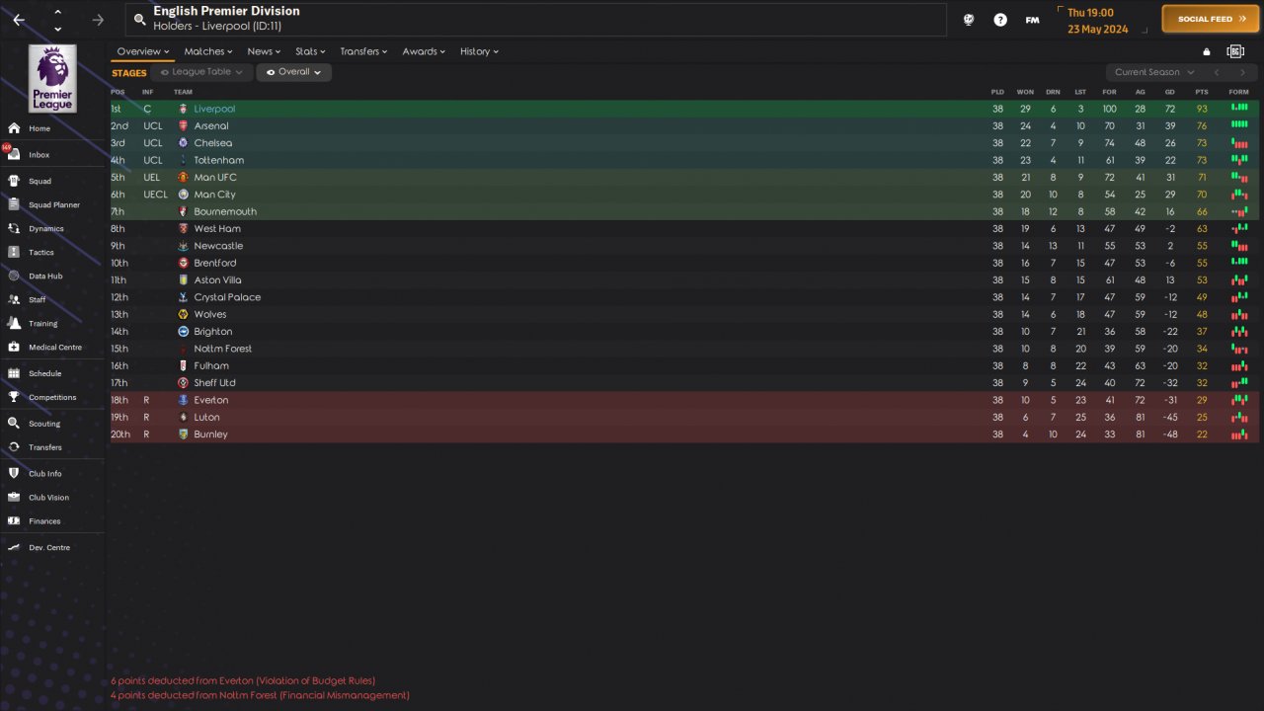Open the FM menu in the top bar
The height and width of the screenshot is (711, 1264).
(1032, 20)
